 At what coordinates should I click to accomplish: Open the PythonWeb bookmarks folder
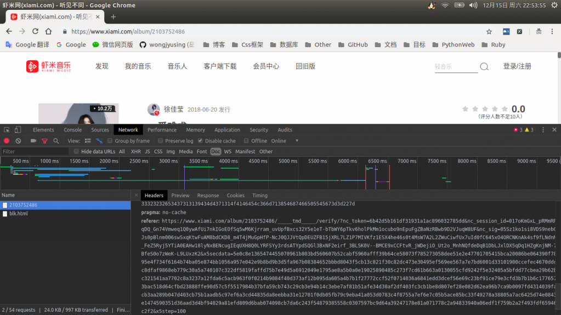[x=453, y=44]
